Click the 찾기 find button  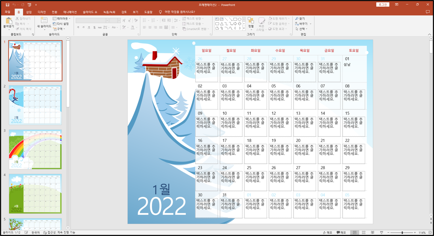(300, 19)
